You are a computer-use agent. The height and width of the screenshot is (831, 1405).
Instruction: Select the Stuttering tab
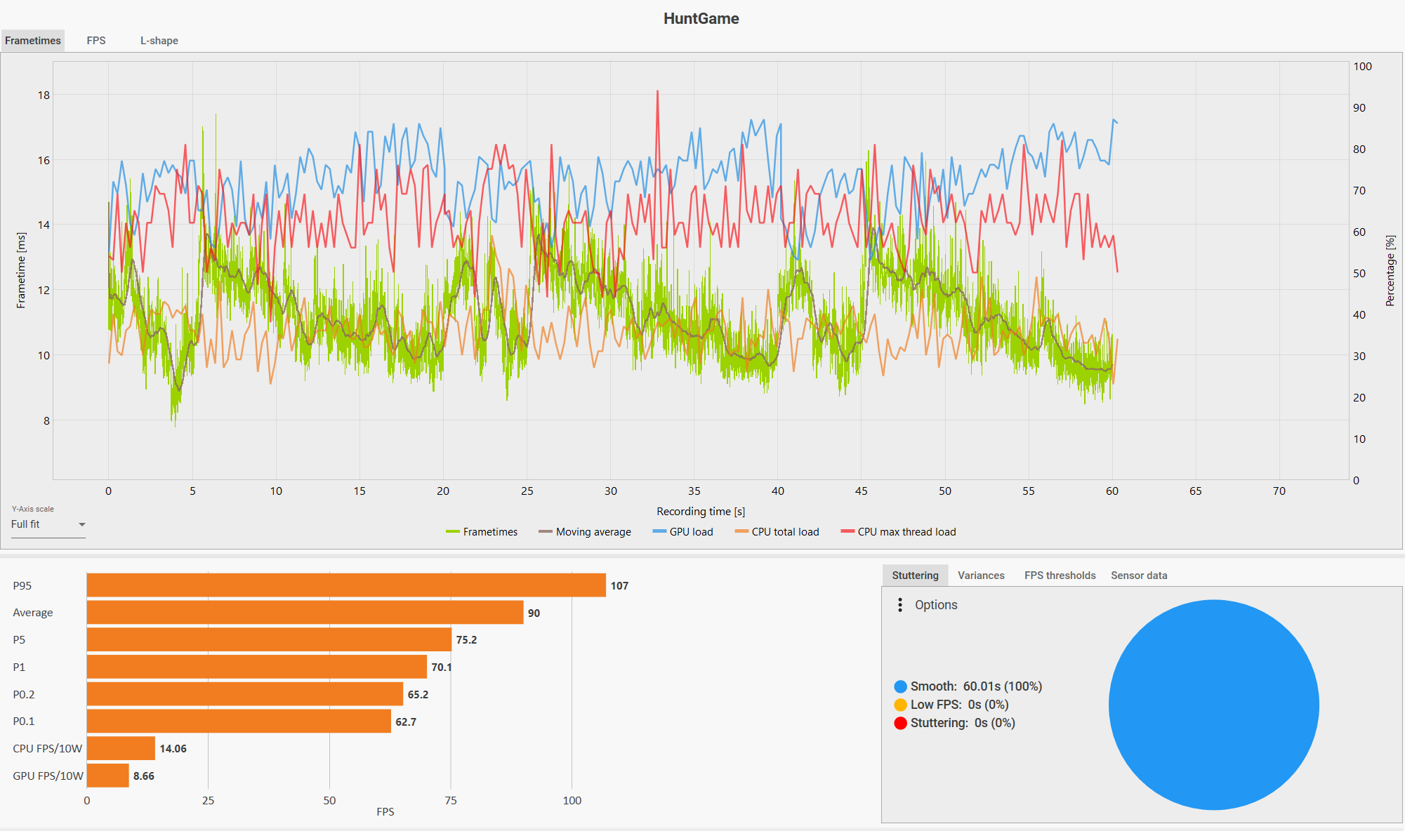click(x=915, y=576)
